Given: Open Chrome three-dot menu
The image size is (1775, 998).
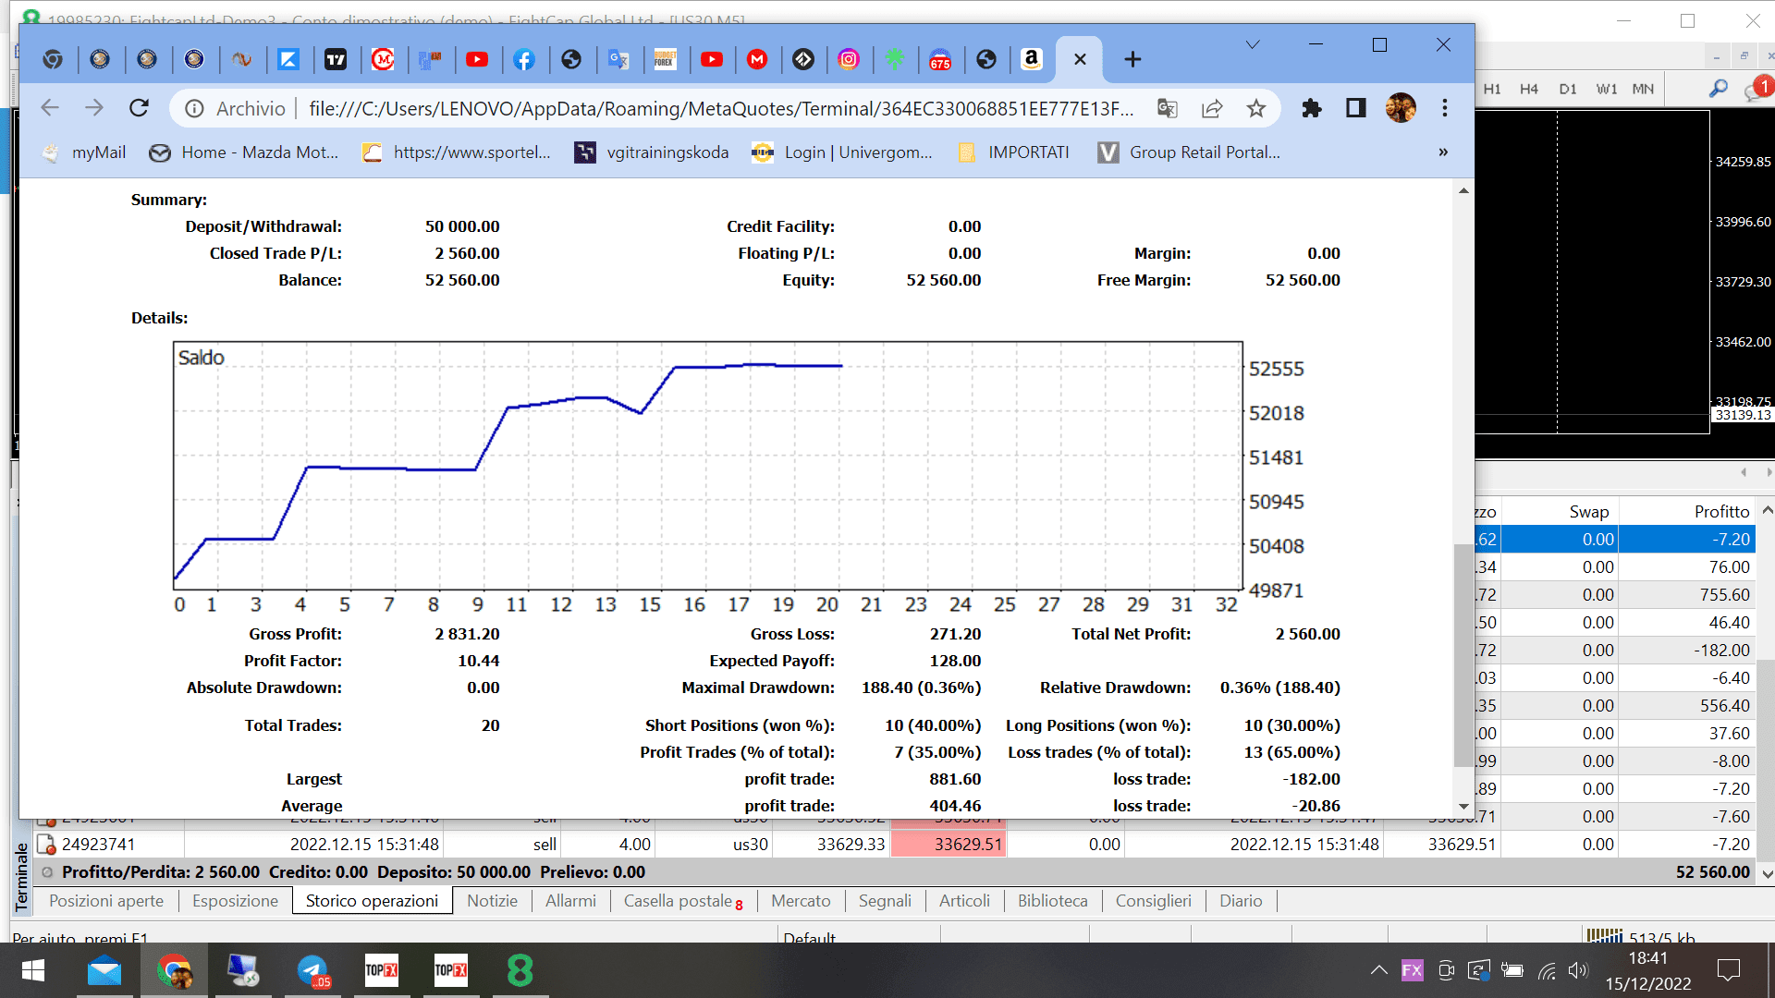Looking at the screenshot, I should pyautogui.click(x=1444, y=108).
